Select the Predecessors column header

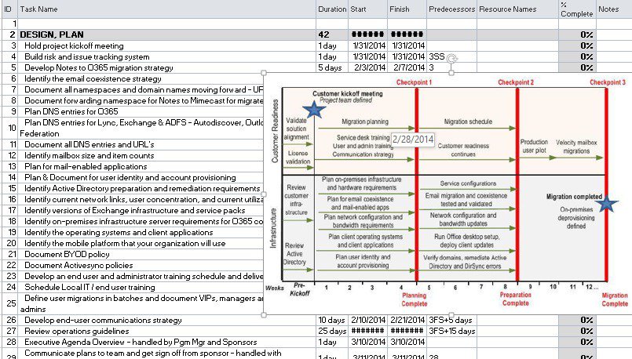[452, 9]
